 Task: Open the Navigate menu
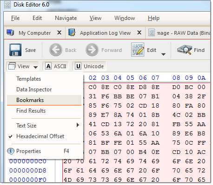(x=66, y=18)
